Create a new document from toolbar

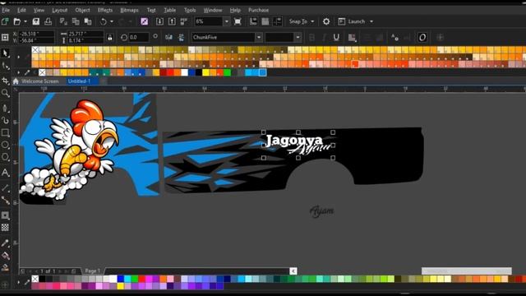(5, 21)
